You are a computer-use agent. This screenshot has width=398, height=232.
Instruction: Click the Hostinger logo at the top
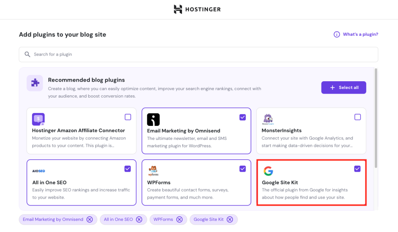coord(197,9)
